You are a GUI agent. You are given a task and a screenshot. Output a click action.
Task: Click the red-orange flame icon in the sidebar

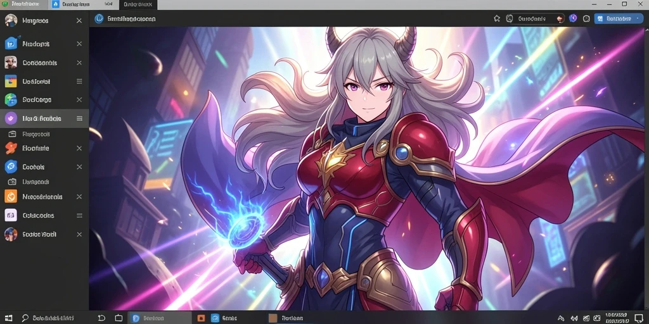click(x=11, y=148)
